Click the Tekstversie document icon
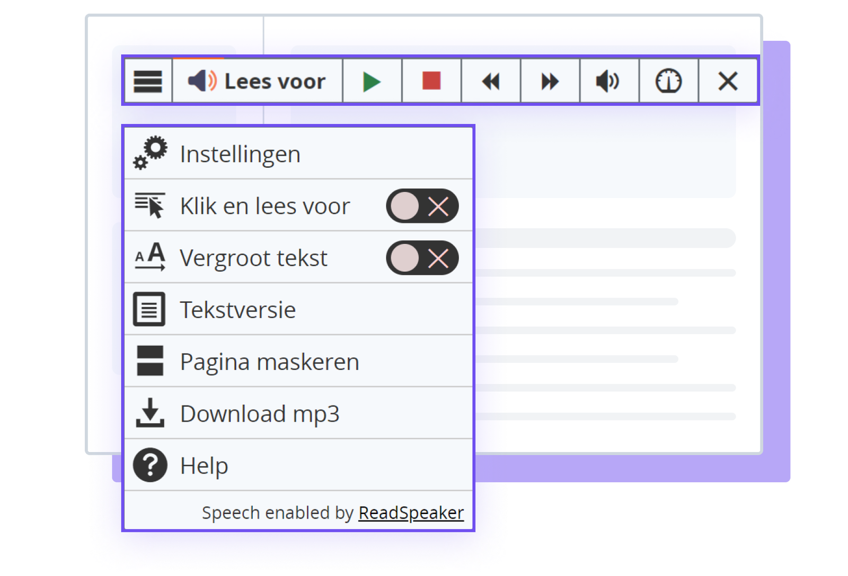Image resolution: width=848 pixels, height=576 pixels. click(x=149, y=309)
